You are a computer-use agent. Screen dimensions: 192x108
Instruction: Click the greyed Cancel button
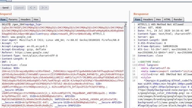pos(19,8)
